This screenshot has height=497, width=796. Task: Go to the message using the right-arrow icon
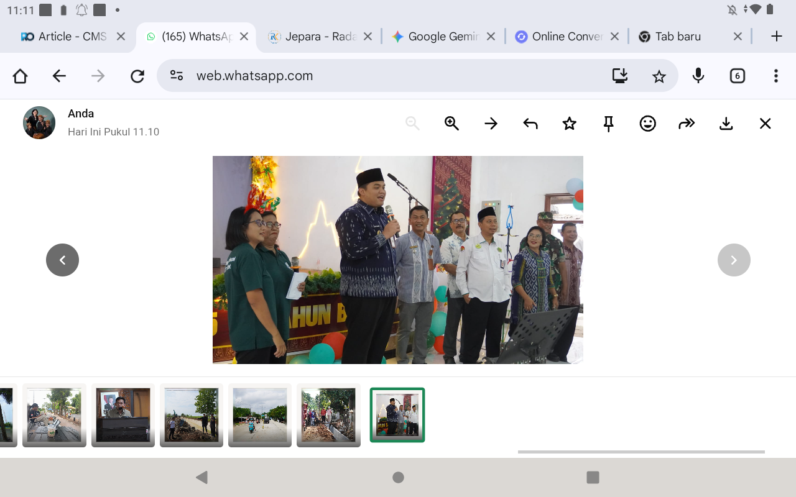point(491,124)
